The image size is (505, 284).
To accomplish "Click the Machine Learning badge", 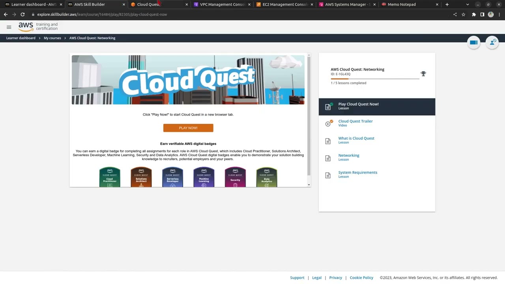I will click(x=204, y=177).
